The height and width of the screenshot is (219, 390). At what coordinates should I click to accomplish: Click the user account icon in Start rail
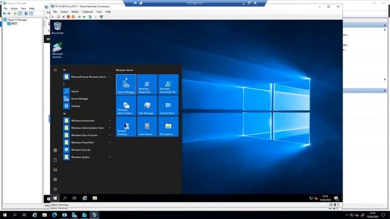point(55,150)
